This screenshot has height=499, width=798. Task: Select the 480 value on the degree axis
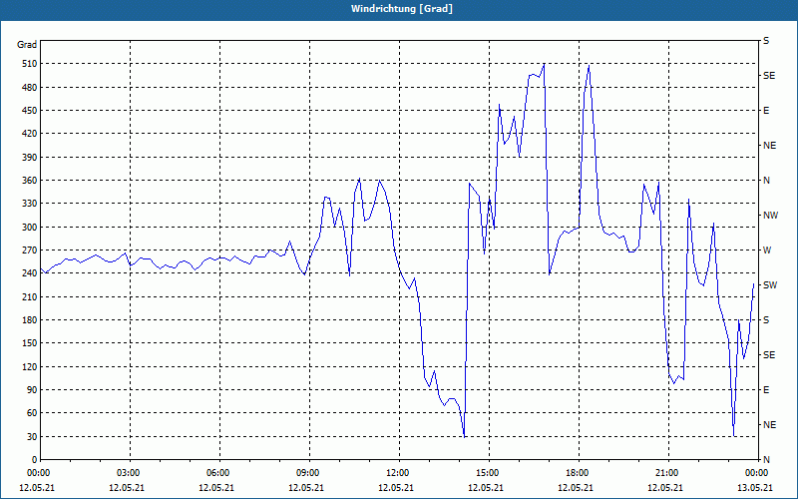29,88
